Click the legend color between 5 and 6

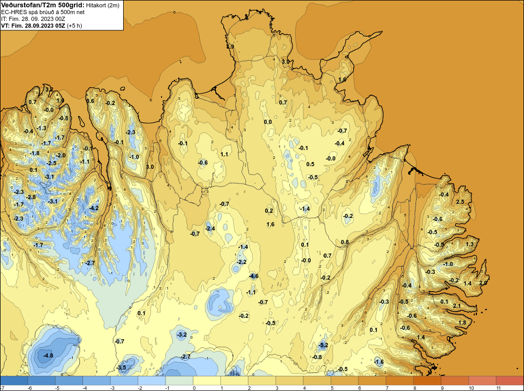(345, 381)
